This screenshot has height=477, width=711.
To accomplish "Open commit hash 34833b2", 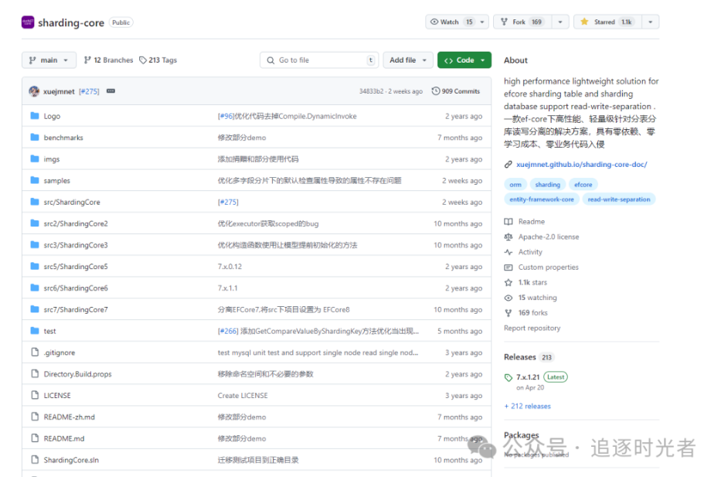I will (372, 91).
